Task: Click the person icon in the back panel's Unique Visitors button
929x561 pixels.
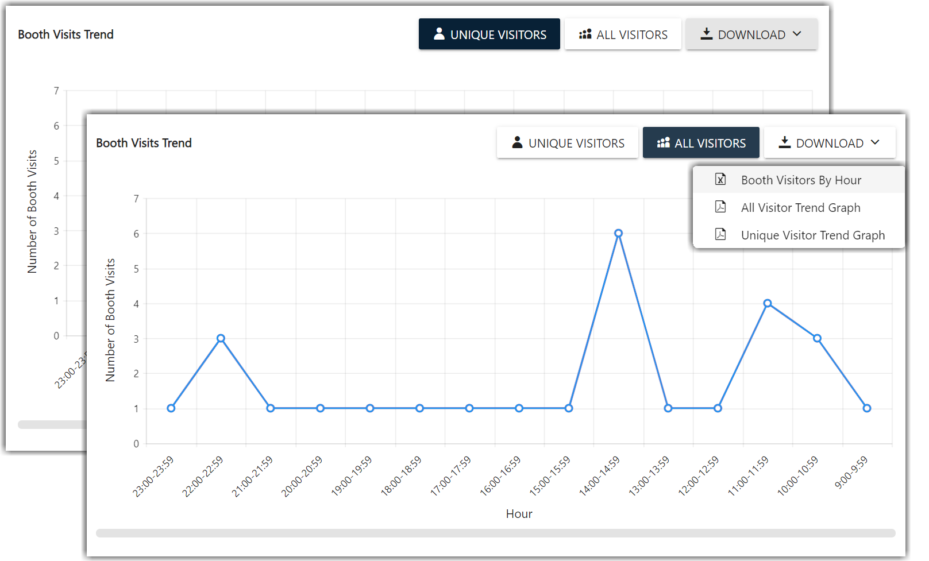Action: click(439, 34)
